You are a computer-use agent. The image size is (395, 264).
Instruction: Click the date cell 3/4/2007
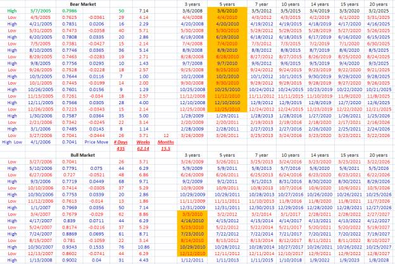click(41, 214)
